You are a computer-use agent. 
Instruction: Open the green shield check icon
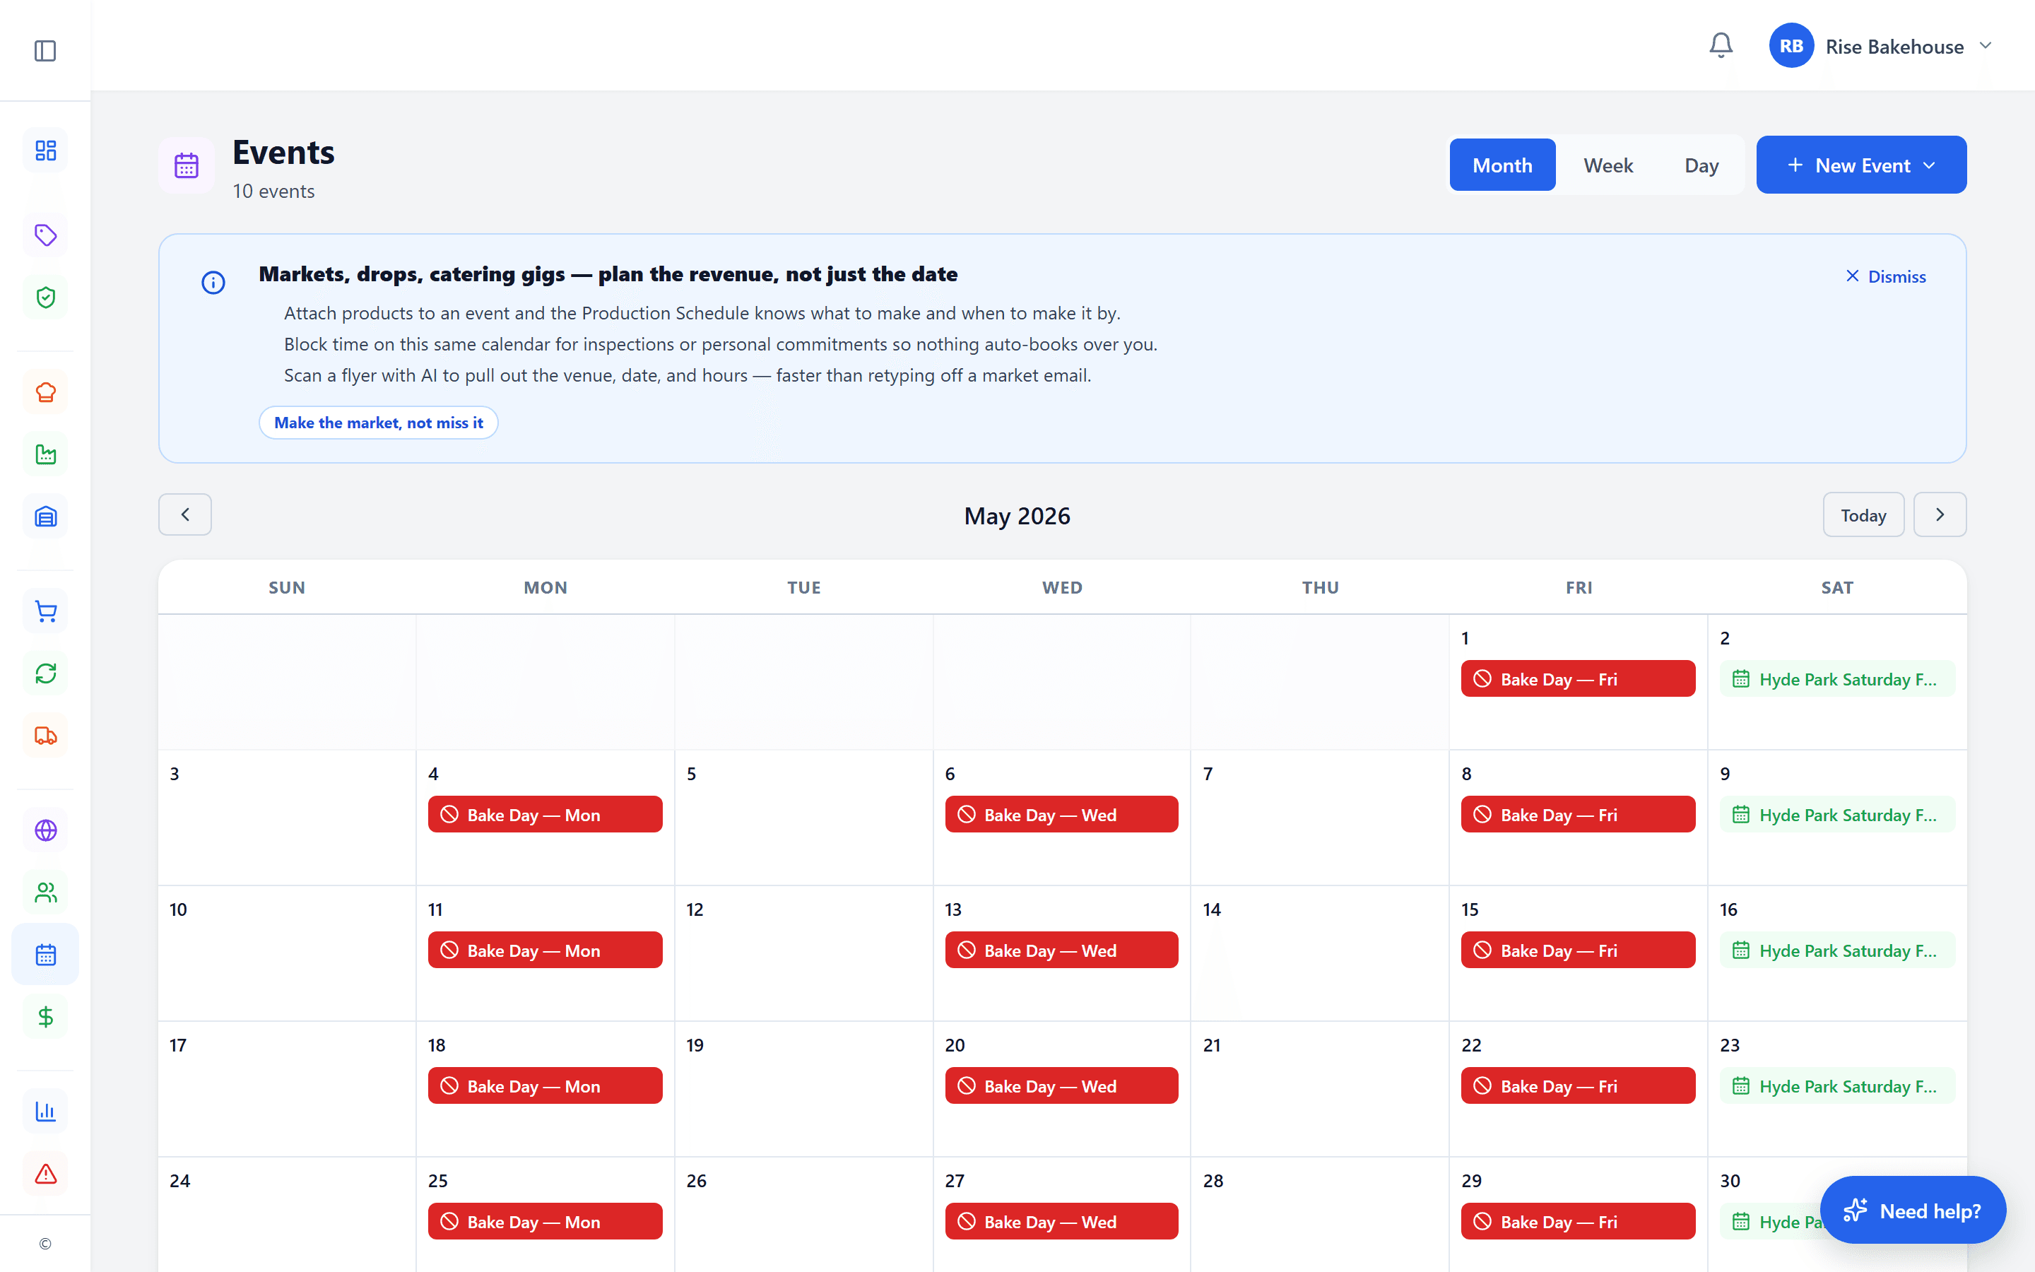tap(45, 297)
